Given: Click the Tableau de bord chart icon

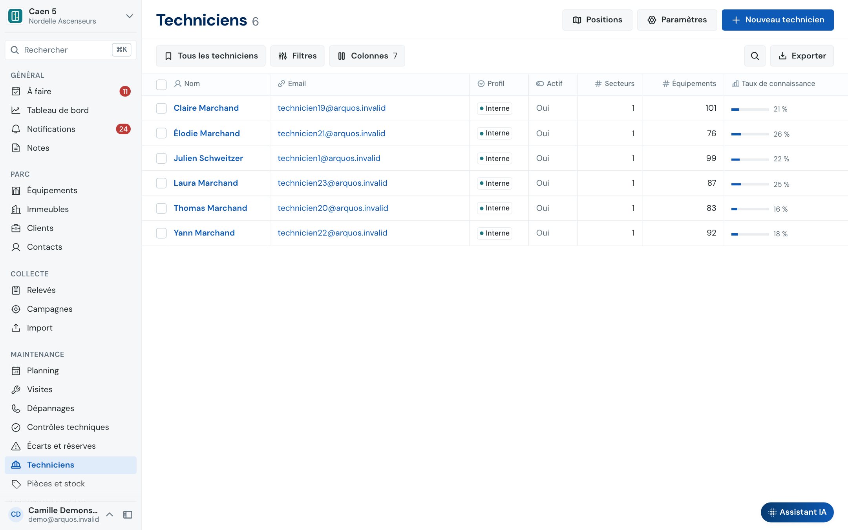Looking at the screenshot, I should [16, 110].
